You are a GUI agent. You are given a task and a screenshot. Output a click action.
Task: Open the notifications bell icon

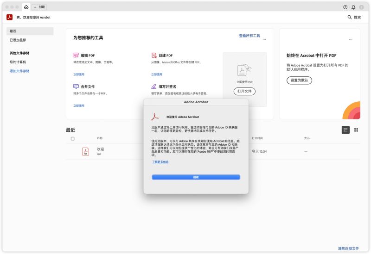click(353, 7)
